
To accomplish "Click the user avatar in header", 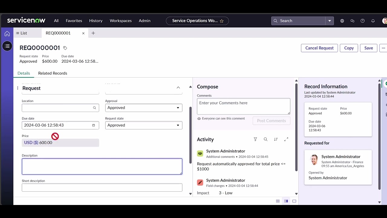I will click(385, 21).
